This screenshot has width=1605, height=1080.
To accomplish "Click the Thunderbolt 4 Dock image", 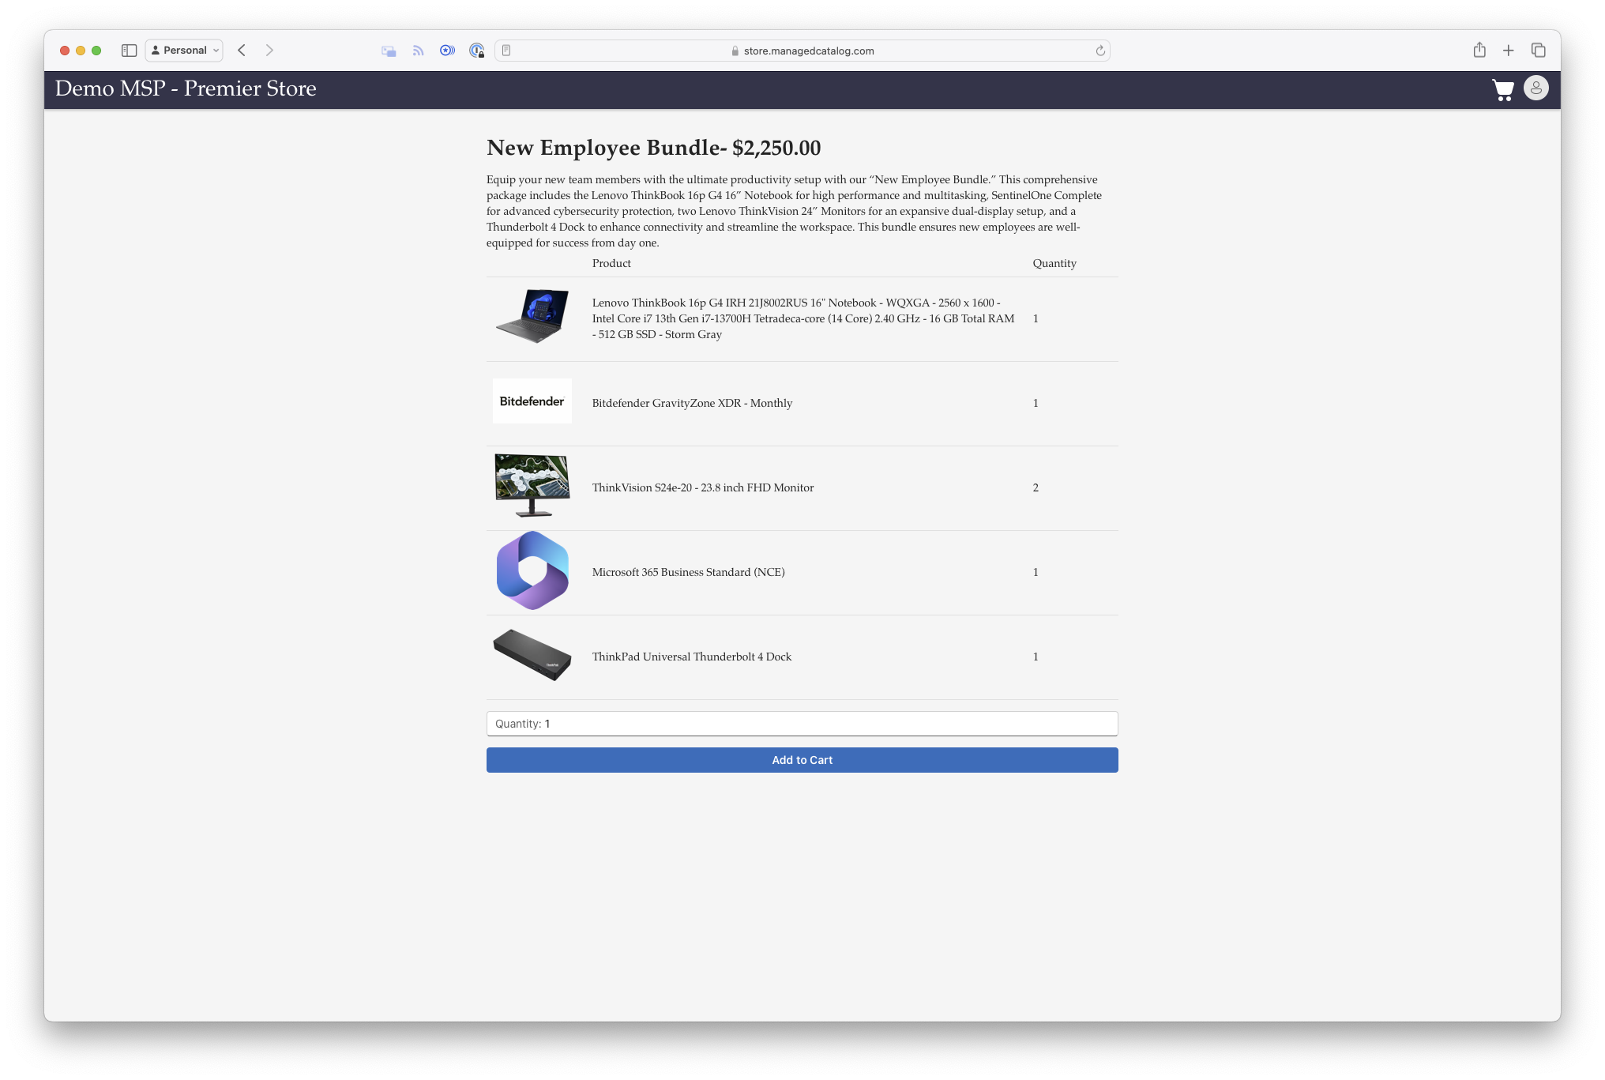I will (532, 655).
